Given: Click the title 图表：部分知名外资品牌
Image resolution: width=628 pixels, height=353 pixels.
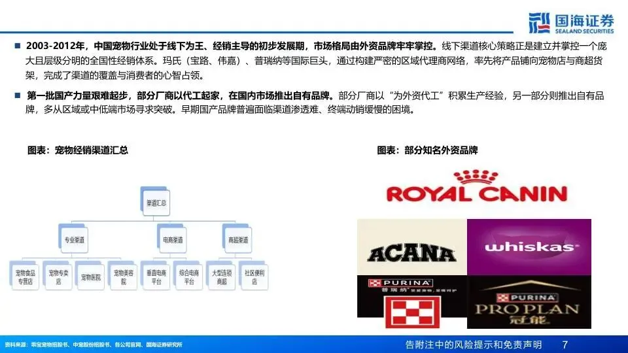Looking at the screenshot, I should (x=427, y=150).
